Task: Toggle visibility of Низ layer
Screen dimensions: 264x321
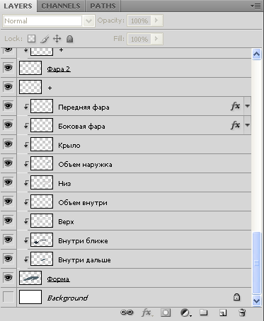Action: [x=8, y=182]
